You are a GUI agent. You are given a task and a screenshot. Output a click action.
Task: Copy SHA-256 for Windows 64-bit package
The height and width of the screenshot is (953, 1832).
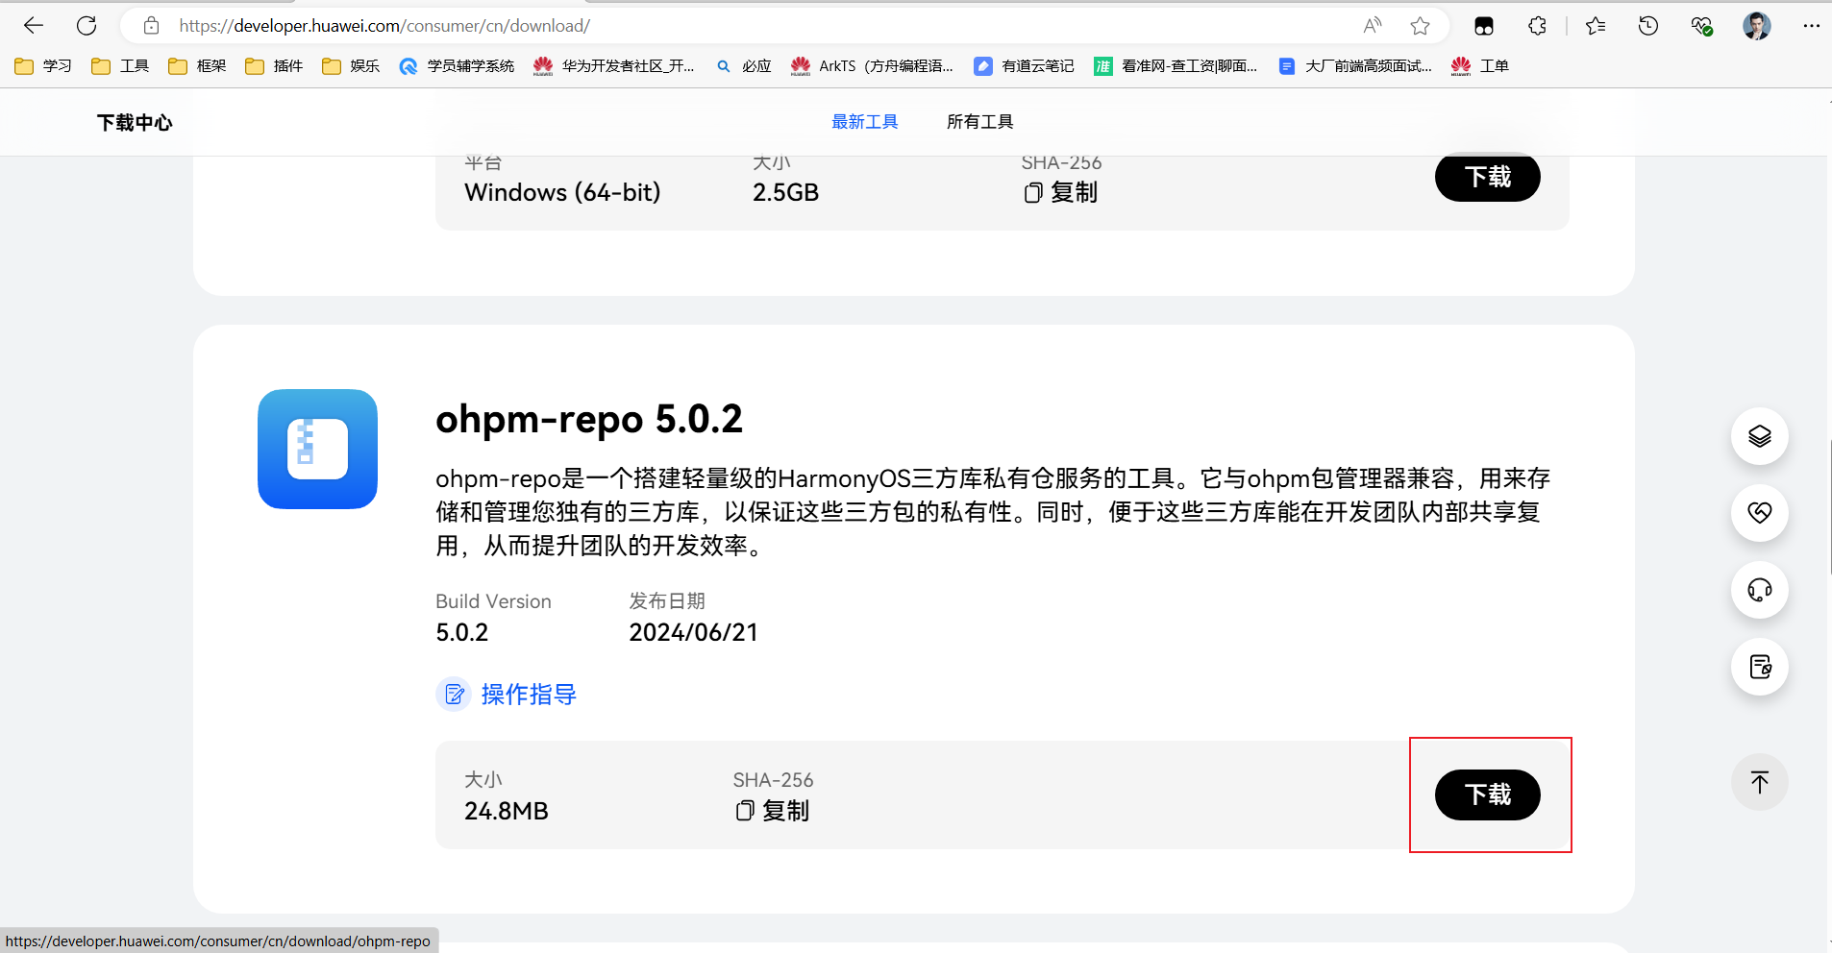pos(1061,192)
